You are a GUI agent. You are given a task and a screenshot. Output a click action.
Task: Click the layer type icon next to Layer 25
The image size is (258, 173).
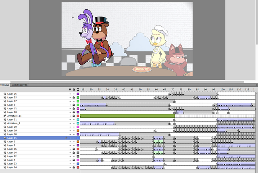(x=5, y=98)
